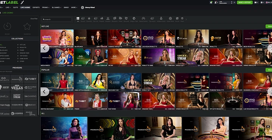Click previous arrow in Hot Live carousel
This screenshot has height=140, width=272.
click(44, 48)
